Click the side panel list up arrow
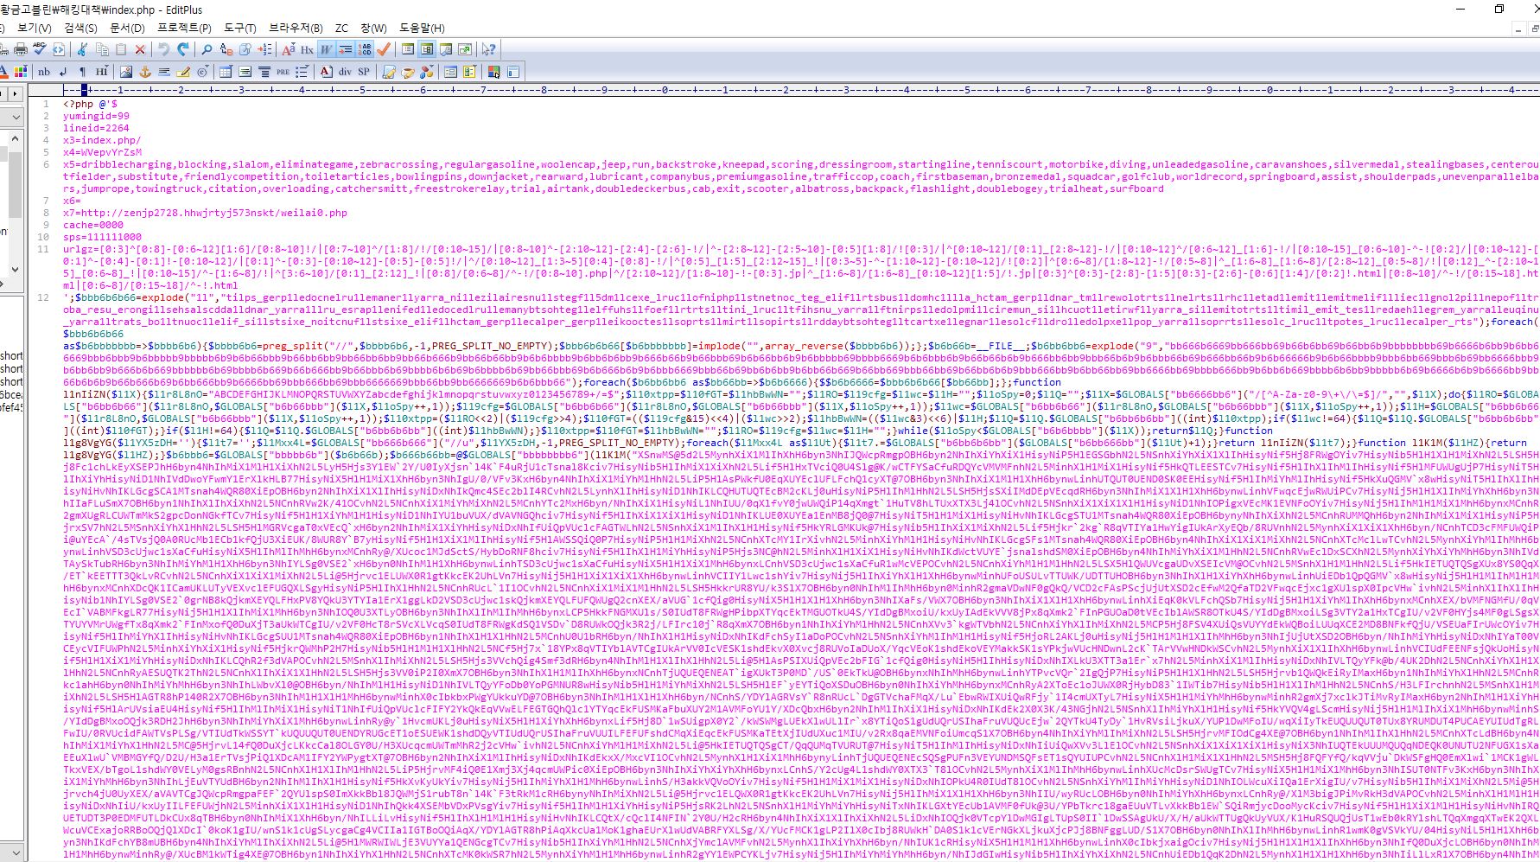Screen dimensions: 1540x862 click(x=16, y=137)
